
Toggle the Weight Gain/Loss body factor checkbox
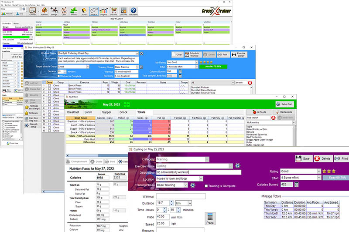(3, 132)
